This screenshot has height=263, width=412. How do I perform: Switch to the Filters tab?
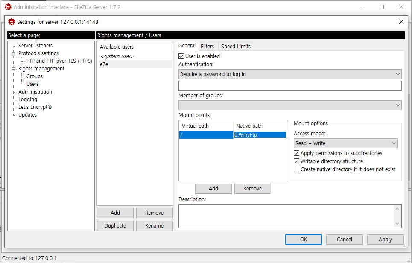tap(207, 47)
